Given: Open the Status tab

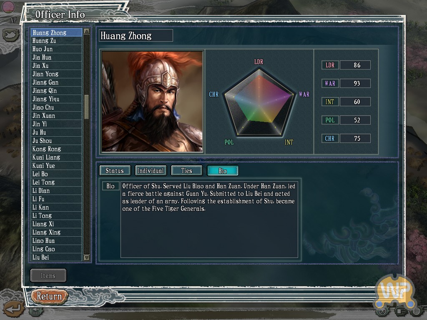Looking at the screenshot, I should coord(115,170).
